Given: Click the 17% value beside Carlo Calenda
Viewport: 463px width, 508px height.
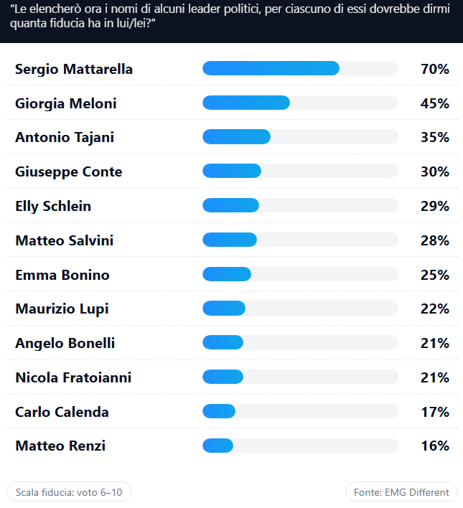Looking at the screenshot, I should click(x=434, y=413).
